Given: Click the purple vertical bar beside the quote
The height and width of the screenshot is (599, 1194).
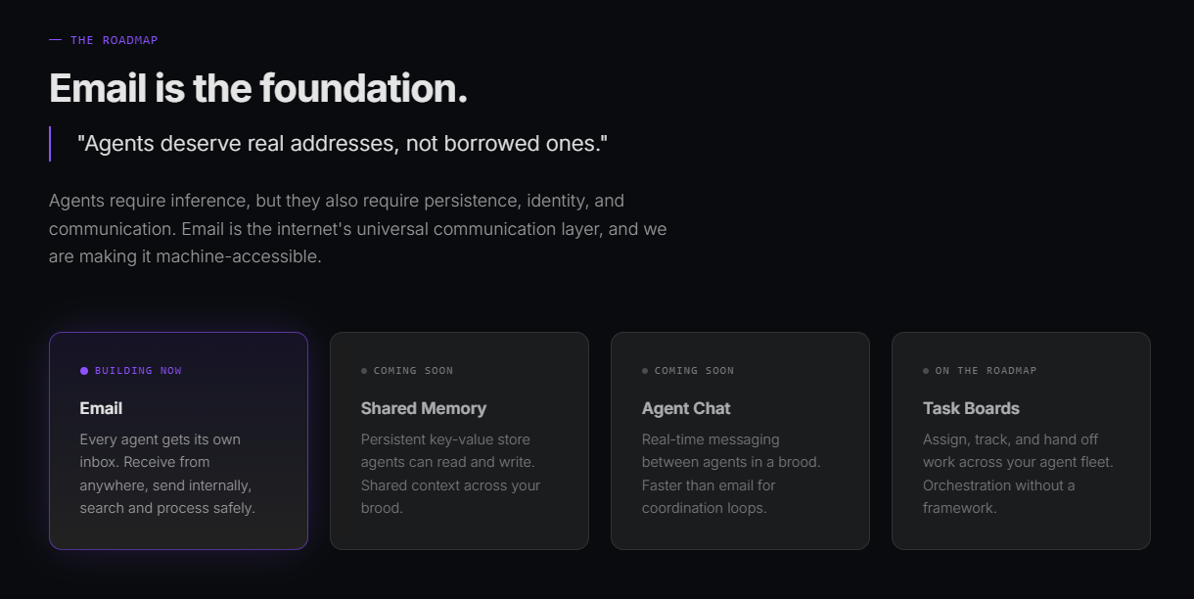Looking at the screenshot, I should [x=50, y=144].
